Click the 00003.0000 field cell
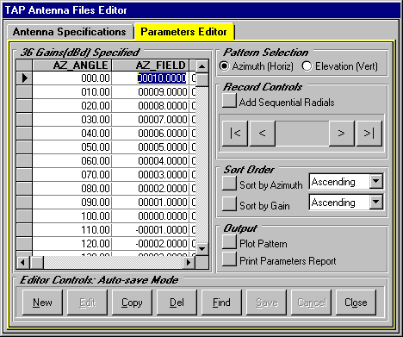 [x=151, y=175]
